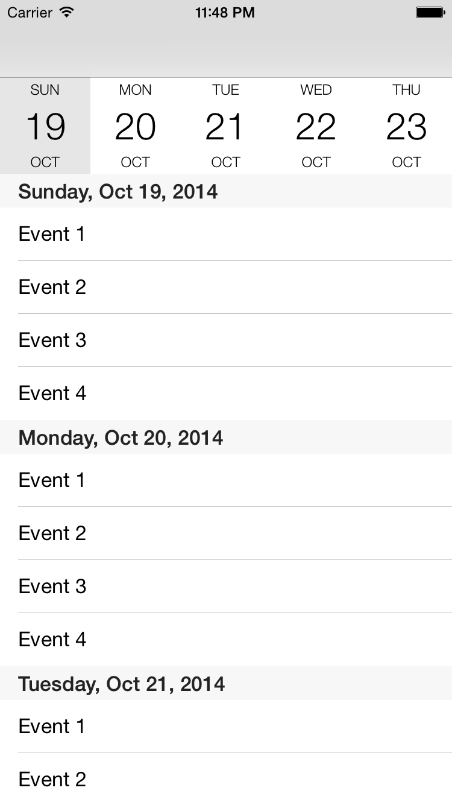Select Wednesday 22 Oct in date strip

pyautogui.click(x=316, y=126)
